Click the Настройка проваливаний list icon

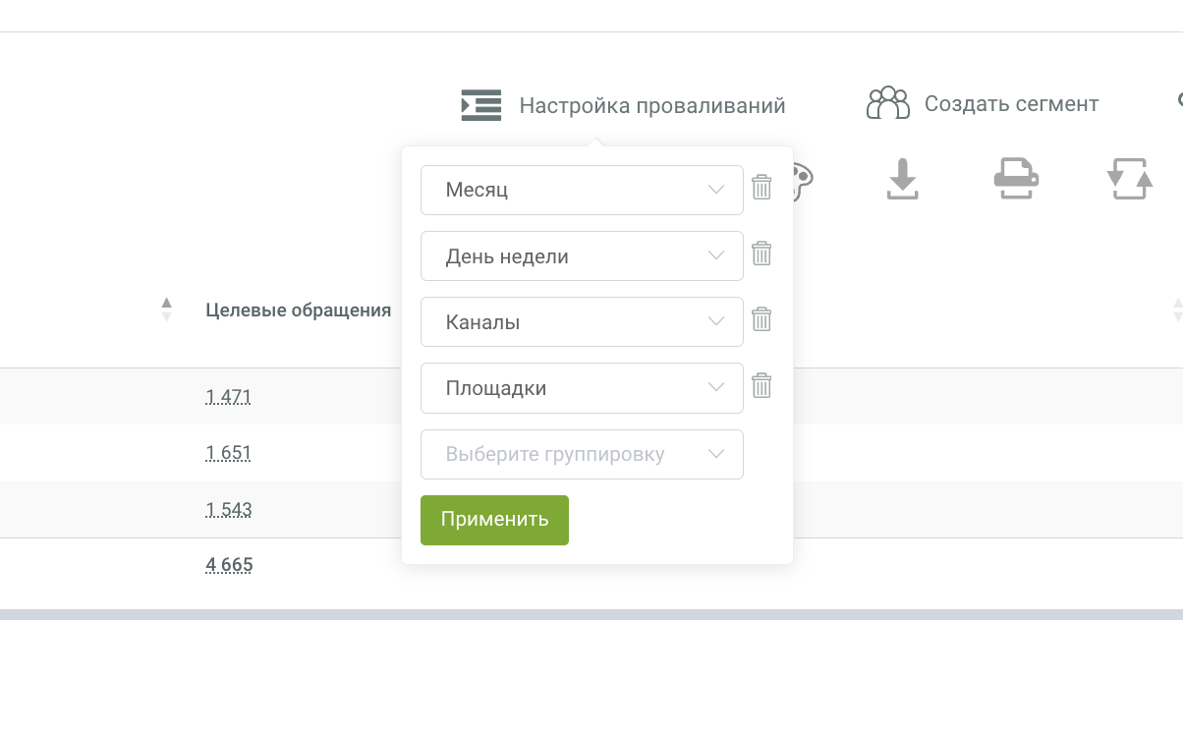(481, 105)
